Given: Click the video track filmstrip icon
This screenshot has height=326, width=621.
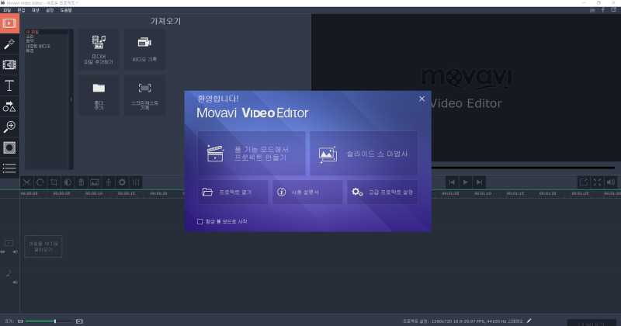Looking at the screenshot, I should pyautogui.click(x=9, y=243).
